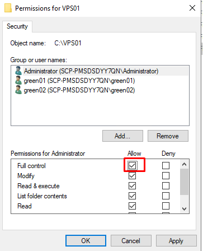
Task: Click the Deny column header
Action: pos(168,154)
